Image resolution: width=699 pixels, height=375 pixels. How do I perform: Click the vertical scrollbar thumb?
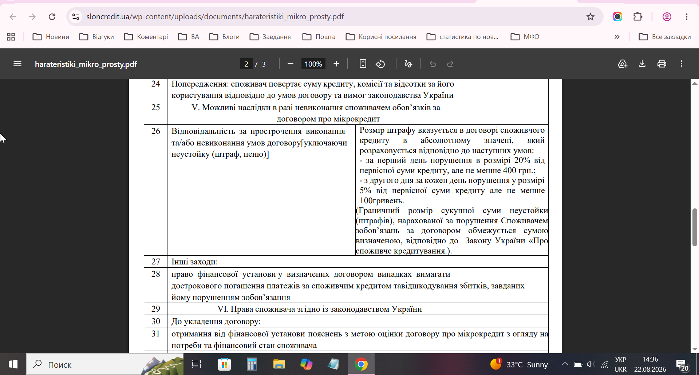[x=695, y=227]
